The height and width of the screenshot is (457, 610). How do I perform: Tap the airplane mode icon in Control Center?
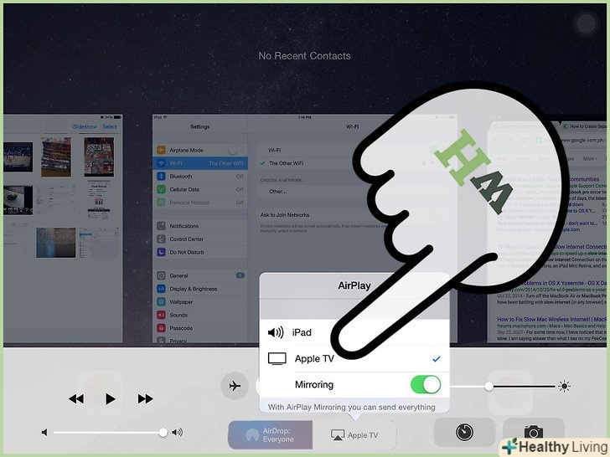[x=235, y=386]
